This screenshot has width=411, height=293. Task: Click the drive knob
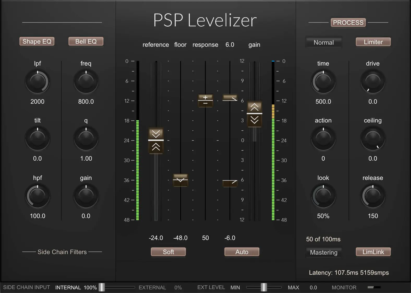[x=373, y=82]
